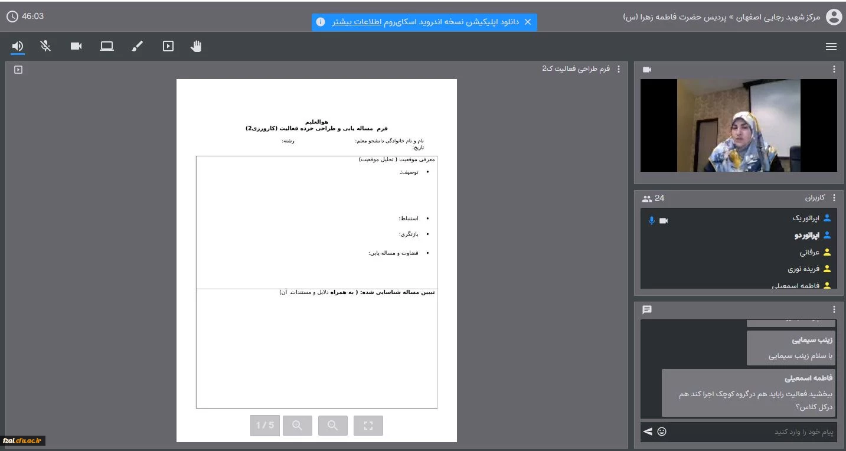This screenshot has width=846, height=451.
Task: Open the hamburger main menu
Action: (x=831, y=47)
